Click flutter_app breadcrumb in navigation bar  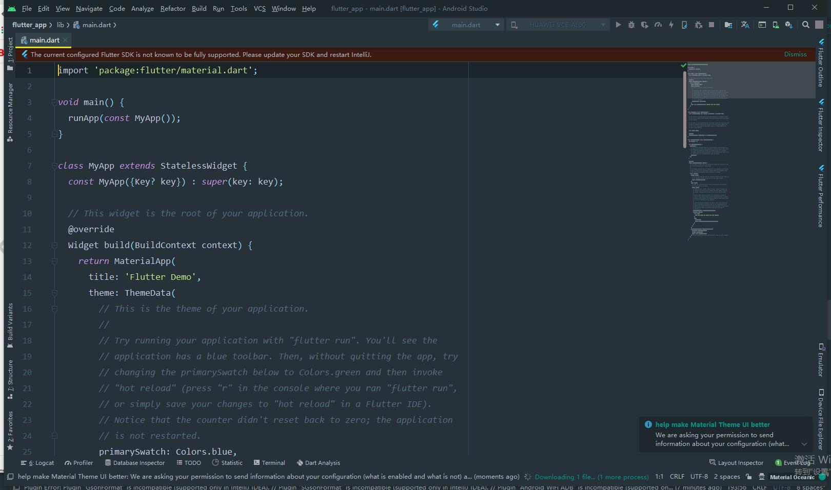[x=29, y=25]
